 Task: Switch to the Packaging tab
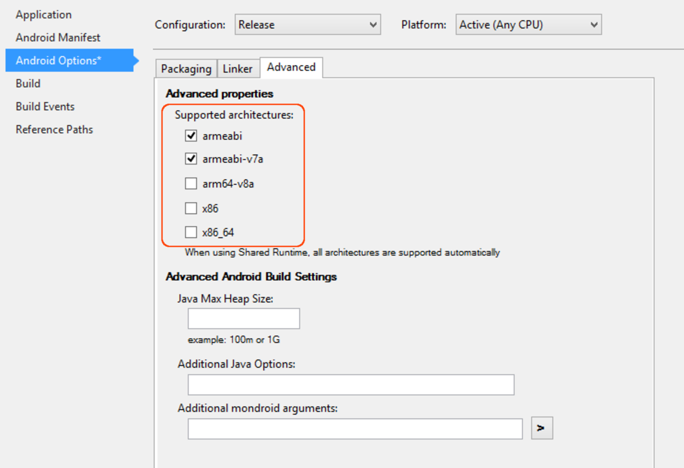(186, 68)
